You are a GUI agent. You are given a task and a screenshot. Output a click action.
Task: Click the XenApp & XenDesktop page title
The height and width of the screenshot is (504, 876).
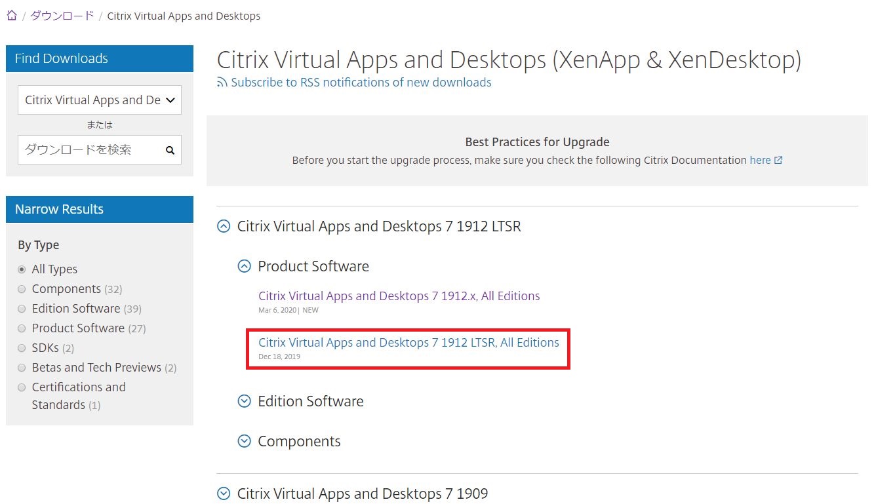(x=509, y=60)
